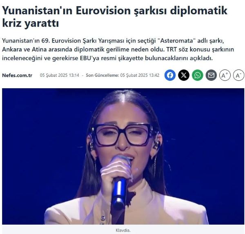Open the Nefes.com.tr source link
The height and width of the screenshot is (234, 245).
coord(17,75)
